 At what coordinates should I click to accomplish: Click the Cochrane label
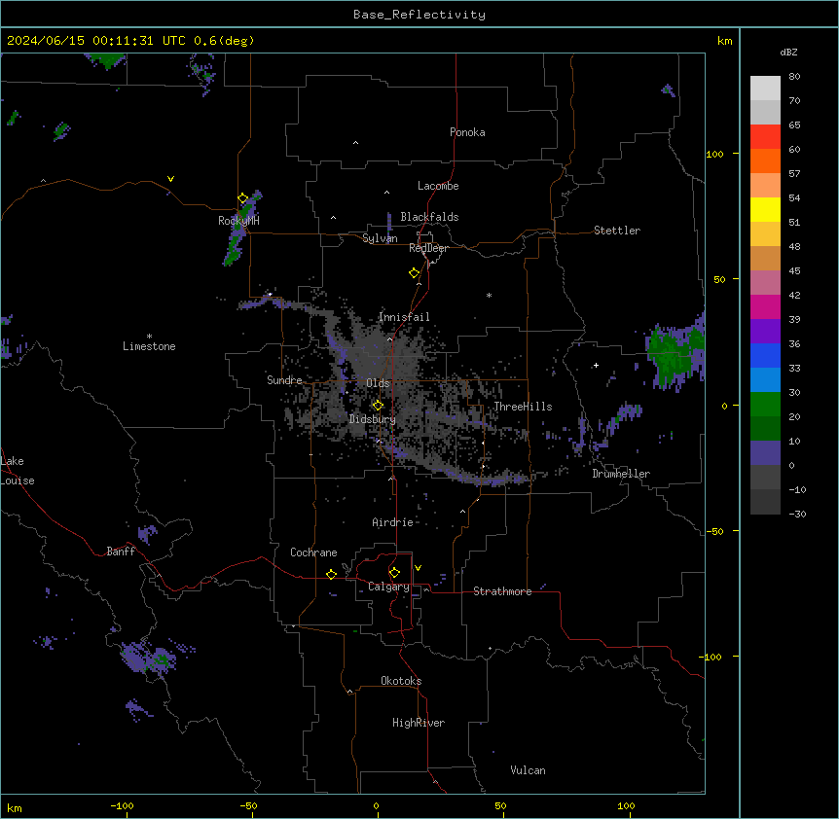click(313, 552)
